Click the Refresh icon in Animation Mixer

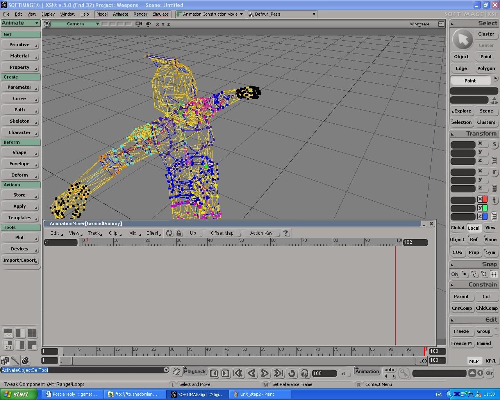tap(169, 233)
